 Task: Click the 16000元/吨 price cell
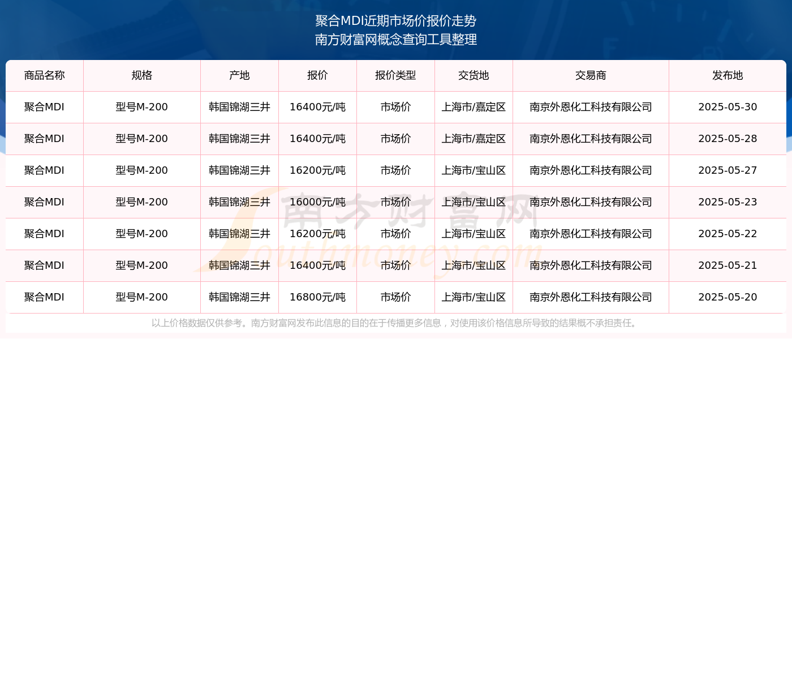pos(318,202)
